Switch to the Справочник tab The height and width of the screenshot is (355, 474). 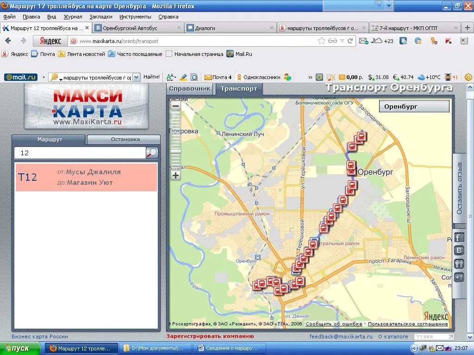(189, 89)
